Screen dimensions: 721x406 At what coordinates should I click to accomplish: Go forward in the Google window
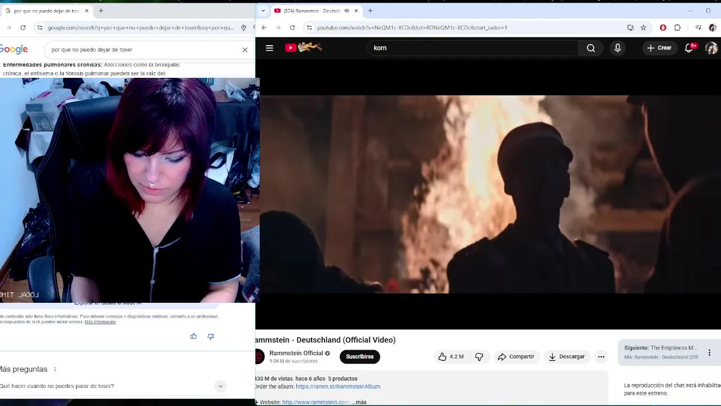tap(8, 28)
